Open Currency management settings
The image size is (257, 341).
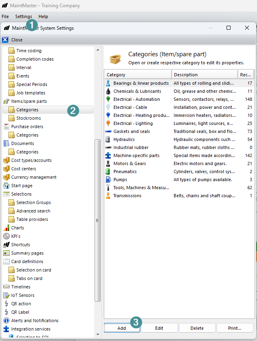pos(34,177)
